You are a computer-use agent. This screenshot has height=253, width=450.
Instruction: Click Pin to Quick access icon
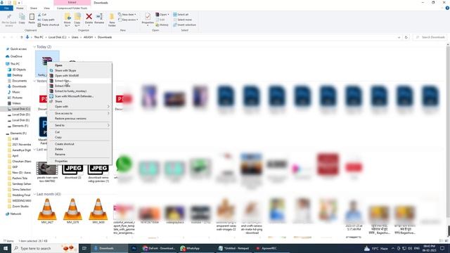point(9,17)
